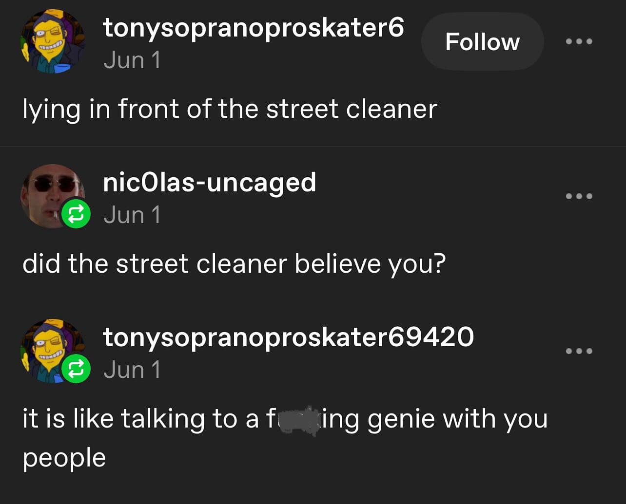Visit the nic0las-uncaged blog via the username
This screenshot has height=504, width=626.
click(209, 183)
